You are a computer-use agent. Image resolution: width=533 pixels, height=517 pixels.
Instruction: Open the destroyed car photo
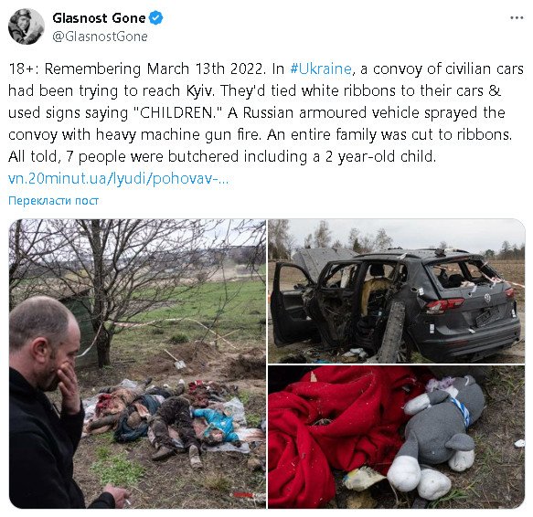(x=397, y=291)
